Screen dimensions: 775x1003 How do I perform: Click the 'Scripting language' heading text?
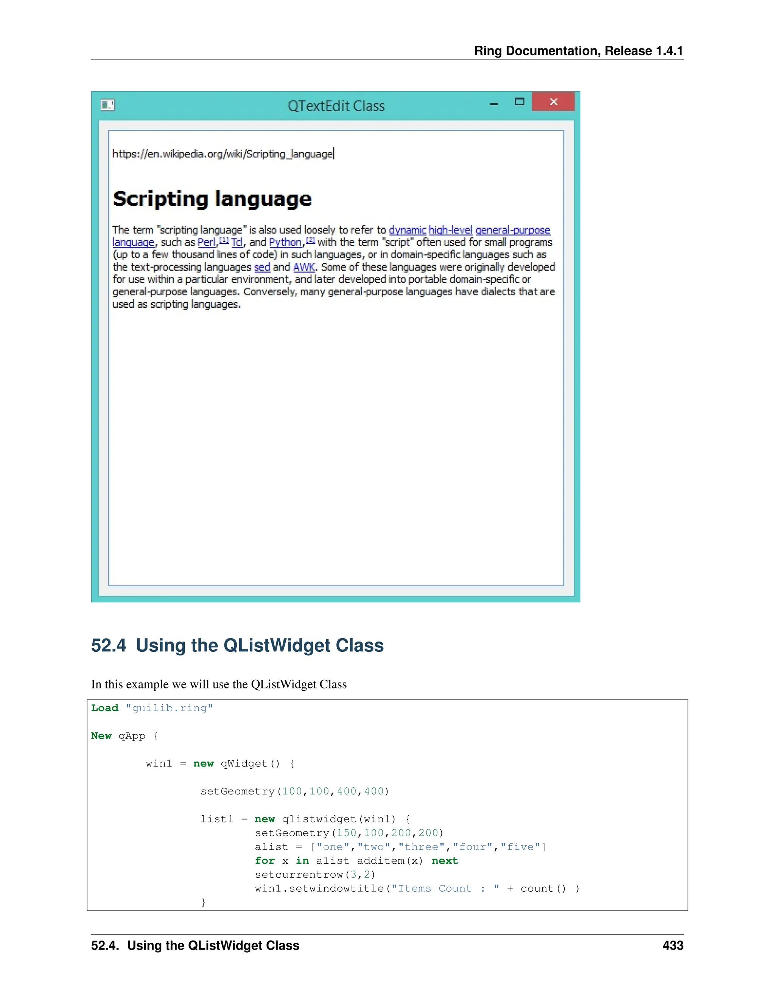pos(212,199)
